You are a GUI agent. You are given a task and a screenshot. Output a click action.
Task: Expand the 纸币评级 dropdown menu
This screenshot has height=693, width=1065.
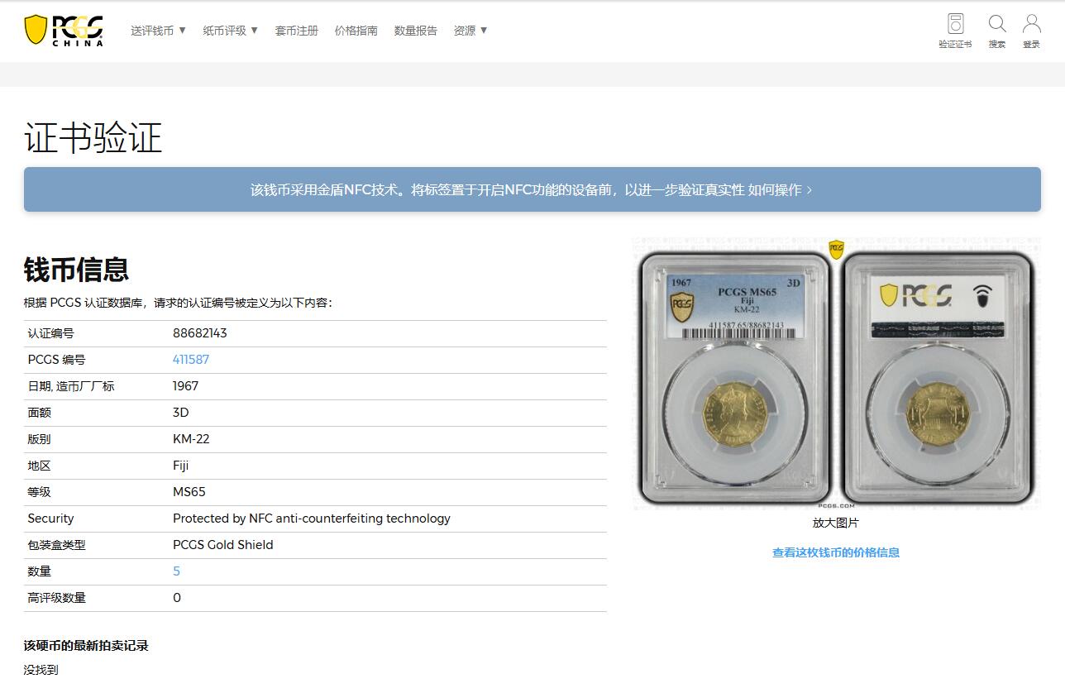click(x=231, y=31)
